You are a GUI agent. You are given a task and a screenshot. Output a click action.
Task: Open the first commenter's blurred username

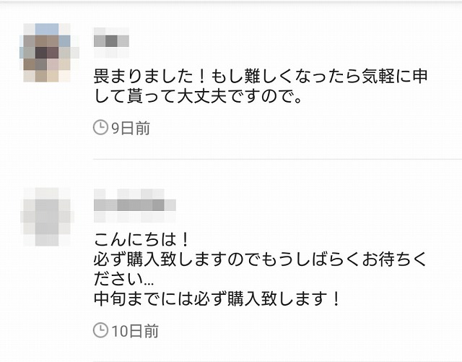[x=111, y=43]
